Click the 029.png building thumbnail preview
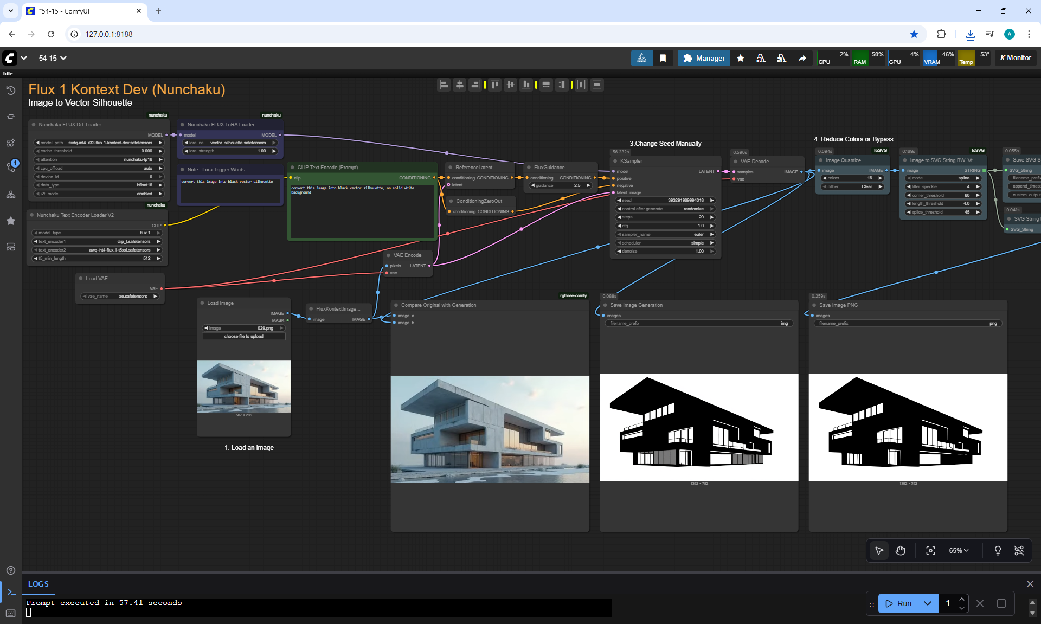Image resolution: width=1041 pixels, height=624 pixels. coord(243,386)
